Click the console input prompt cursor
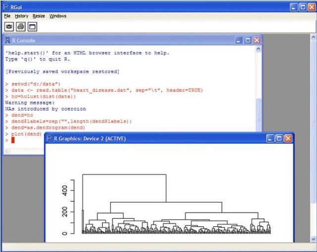 (x=13, y=140)
